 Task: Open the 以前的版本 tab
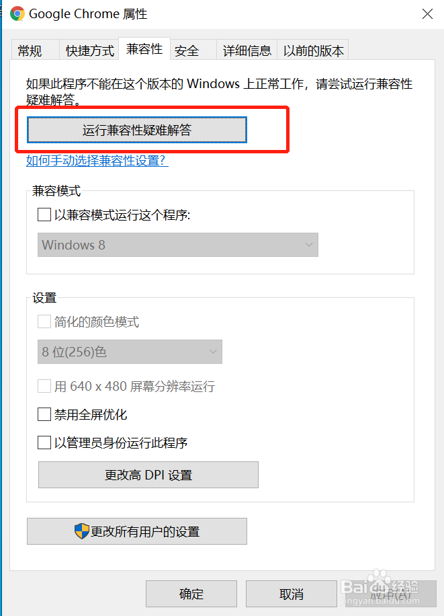(313, 50)
